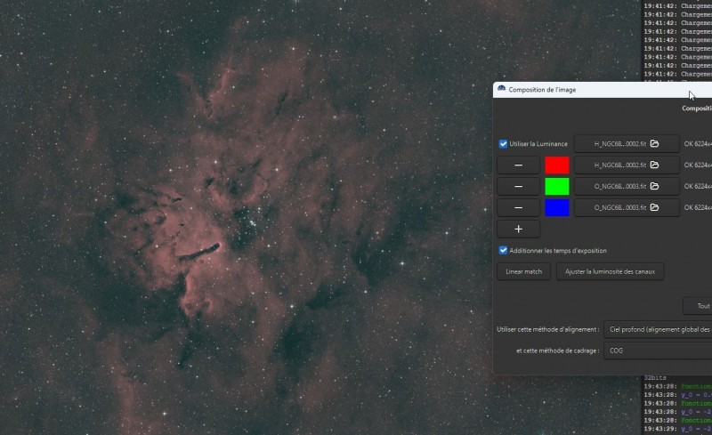This screenshot has width=712, height=435.
Task: Click the Linear match button
Action: click(523, 271)
